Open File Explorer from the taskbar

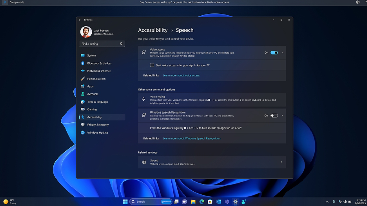193,202
